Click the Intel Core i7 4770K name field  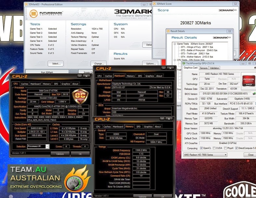(48, 91)
